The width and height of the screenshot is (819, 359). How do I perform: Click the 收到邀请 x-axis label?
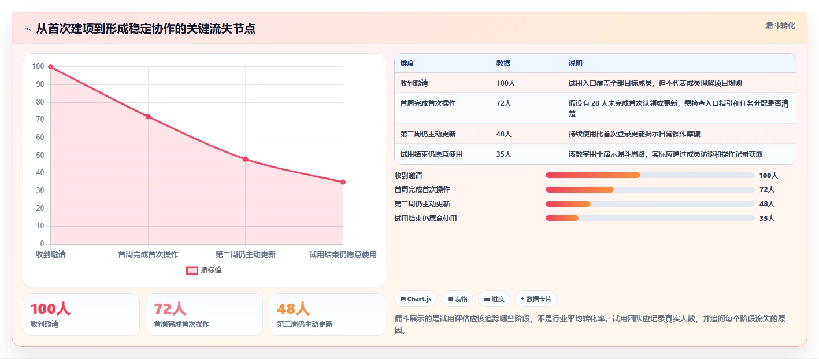click(51, 254)
